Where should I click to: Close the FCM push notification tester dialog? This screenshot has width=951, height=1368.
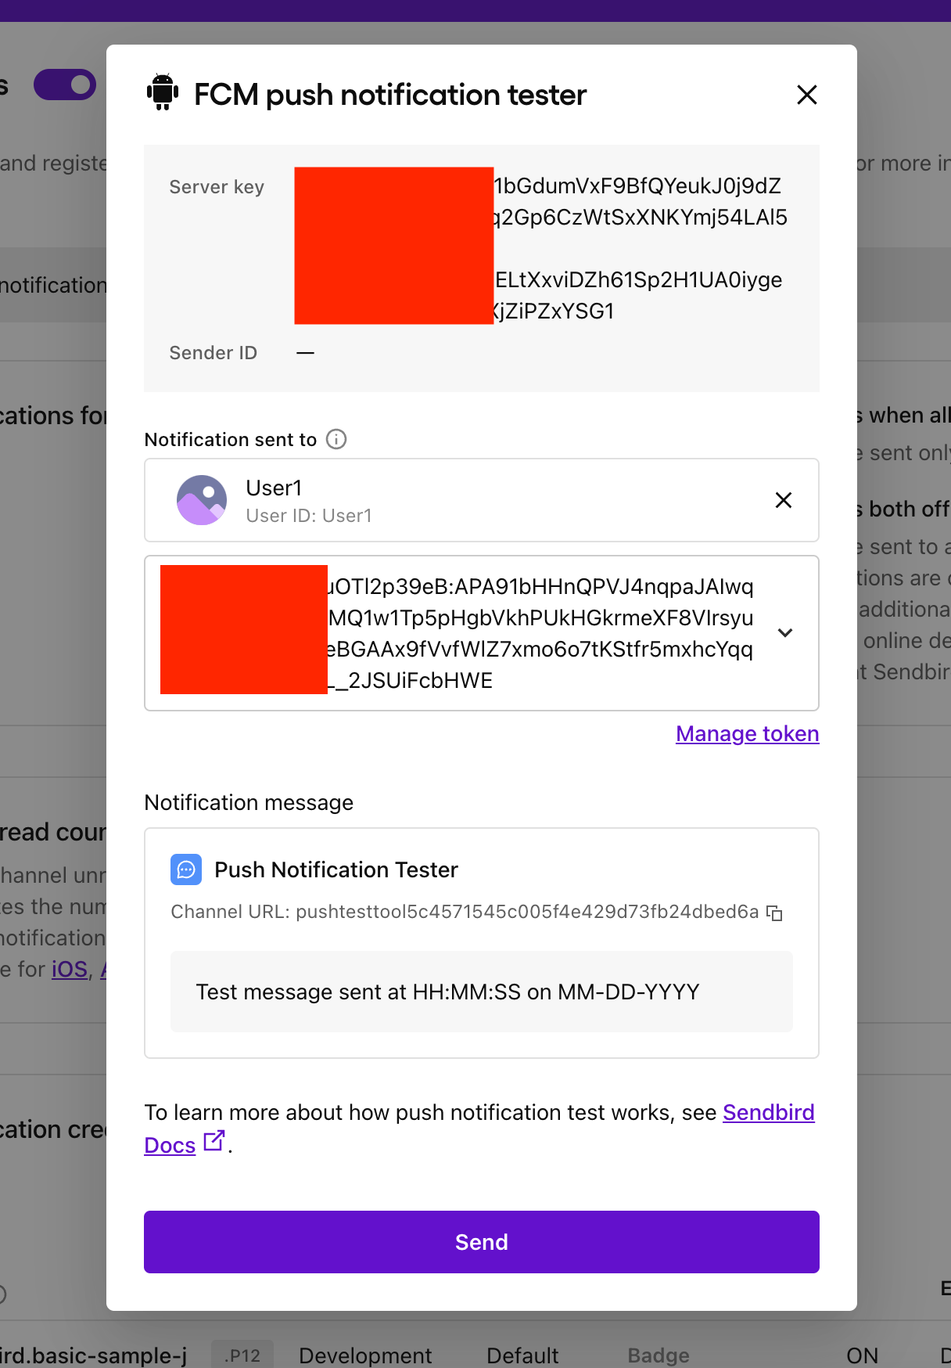pos(806,95)
